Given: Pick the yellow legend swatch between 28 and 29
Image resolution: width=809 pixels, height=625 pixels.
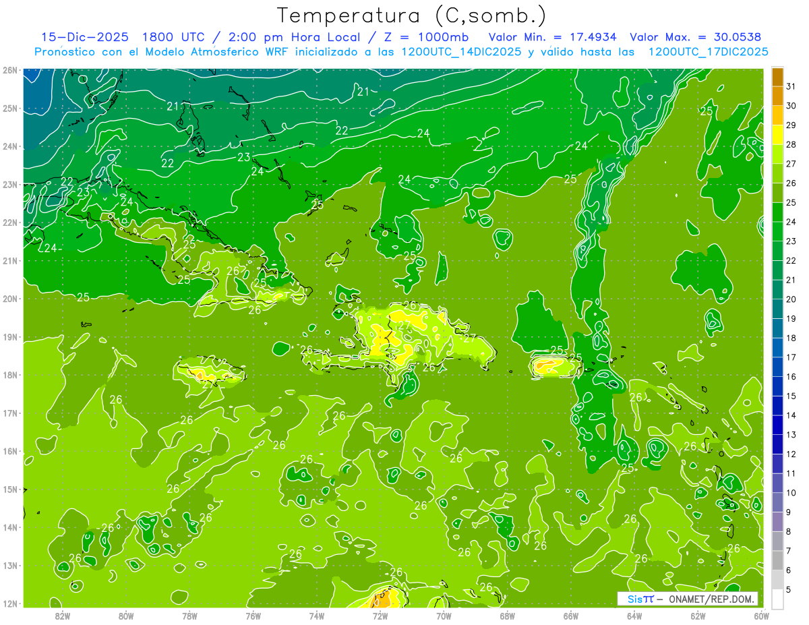Looking at the screenshot, I should point(778,135).
